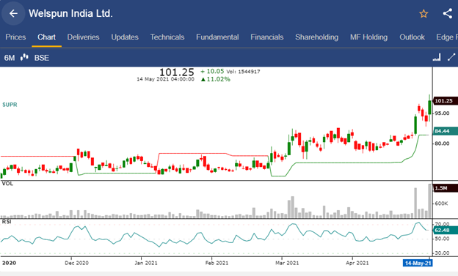
Task: View the Fundamental tab
Action: coord(217,37)
